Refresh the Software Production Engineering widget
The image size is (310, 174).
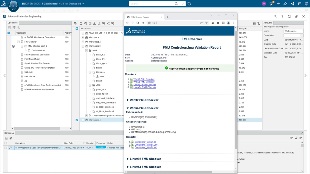(x=289, y=16)
